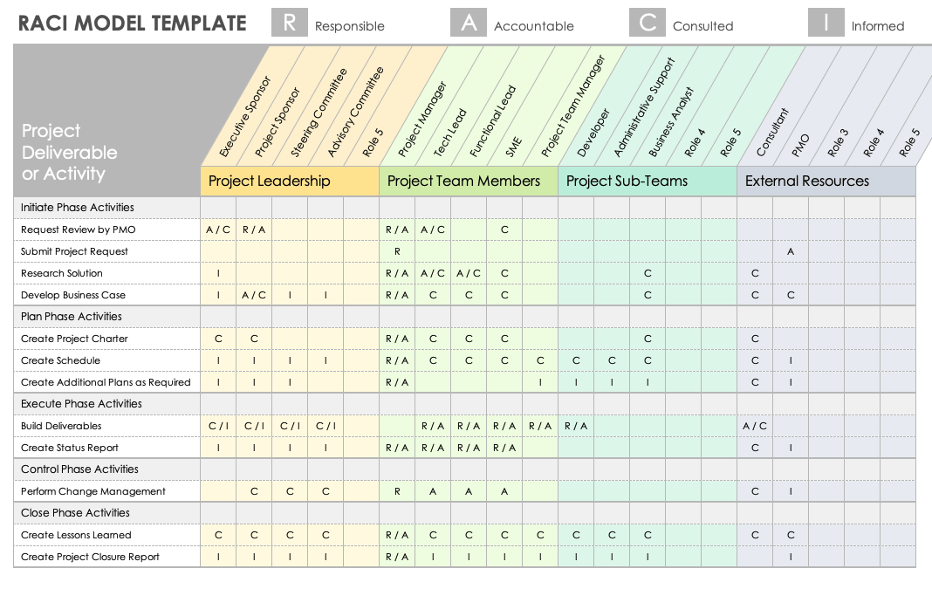Click the gray R legend square

pos(289,22)
